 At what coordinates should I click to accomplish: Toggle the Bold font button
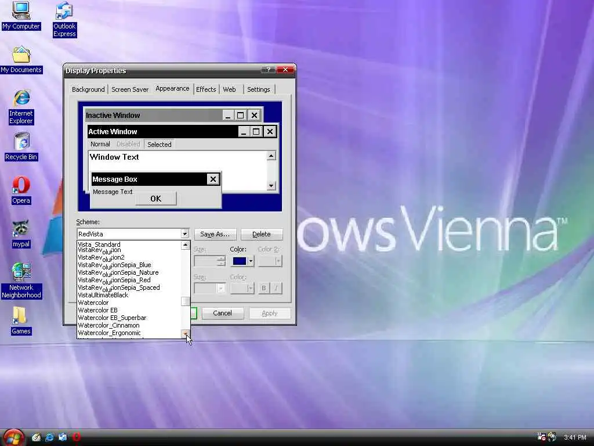click(264, 288)
